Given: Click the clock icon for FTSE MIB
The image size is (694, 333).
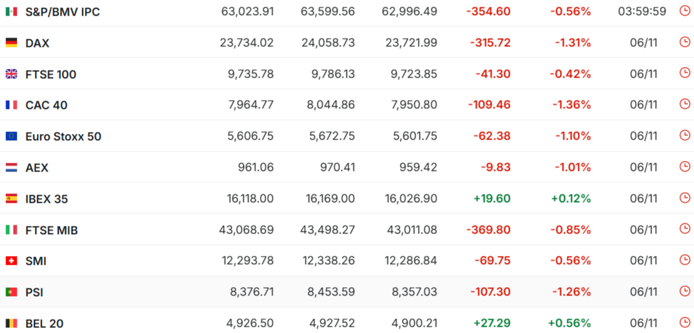Looking at the screenshot, I should 685,229.
